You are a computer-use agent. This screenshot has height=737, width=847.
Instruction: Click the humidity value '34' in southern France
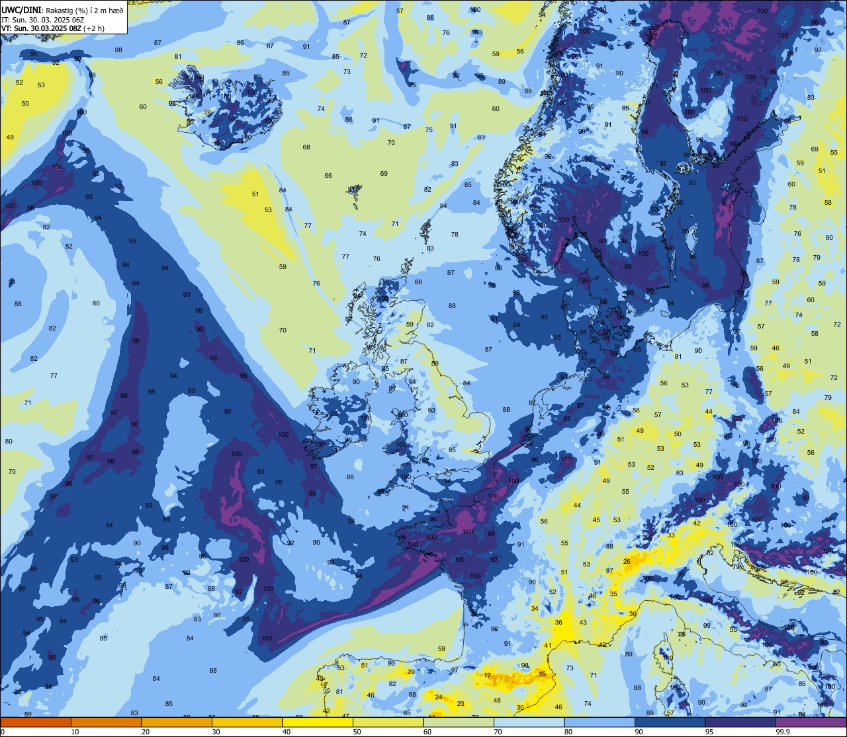click(x=535, y=608)
